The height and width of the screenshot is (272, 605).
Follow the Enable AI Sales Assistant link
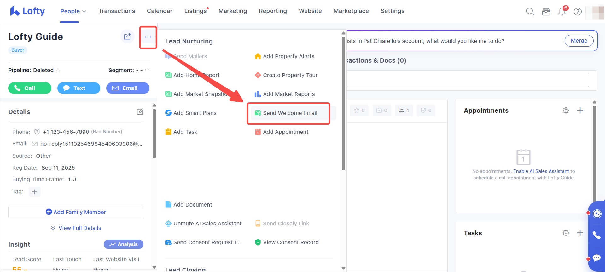point(541,171)
